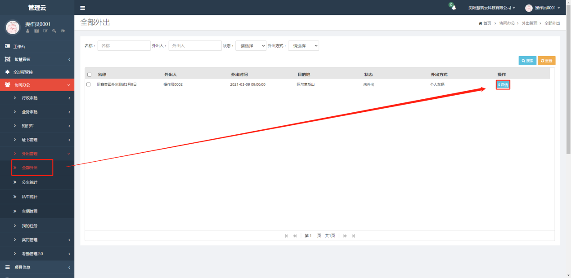Click the 名称 column header
Image resolution: width=571 pixels, height=278 pixels.
(x=102, y=75)
